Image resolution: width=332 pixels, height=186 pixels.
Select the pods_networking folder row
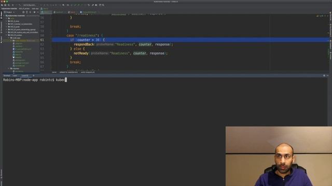pyautogui.click(x=21, y=30)
